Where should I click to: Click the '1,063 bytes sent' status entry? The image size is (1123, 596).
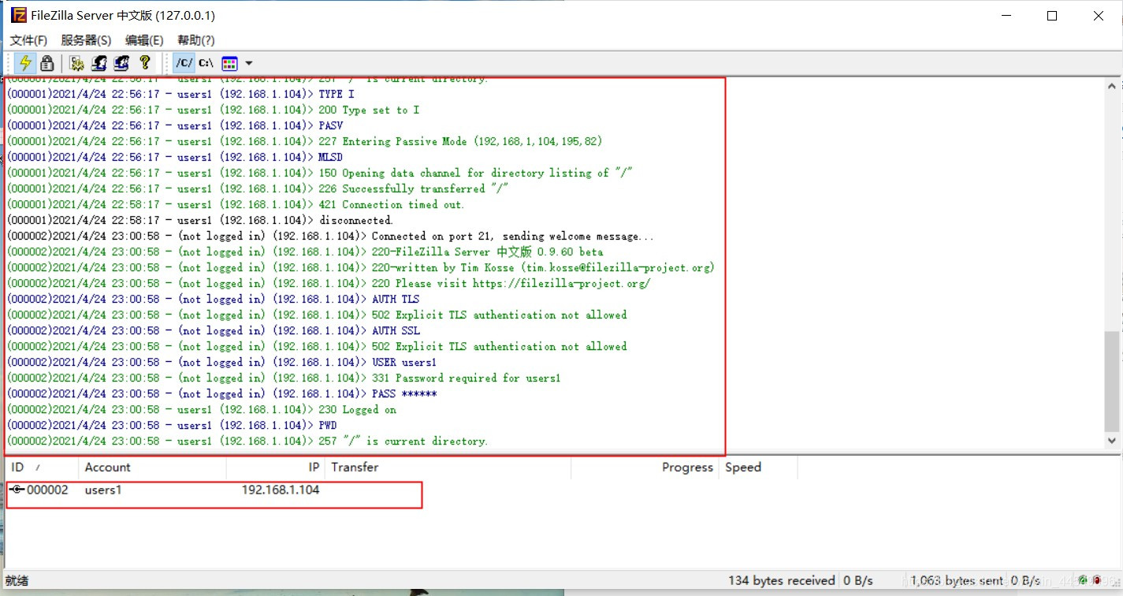[957, 580]
